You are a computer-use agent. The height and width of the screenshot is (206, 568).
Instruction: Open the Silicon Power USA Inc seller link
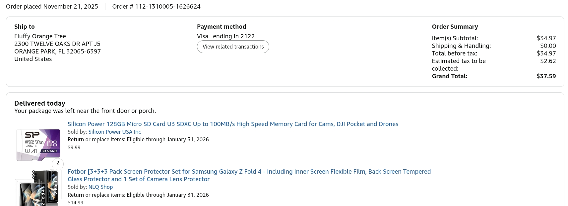click(114, 132)
